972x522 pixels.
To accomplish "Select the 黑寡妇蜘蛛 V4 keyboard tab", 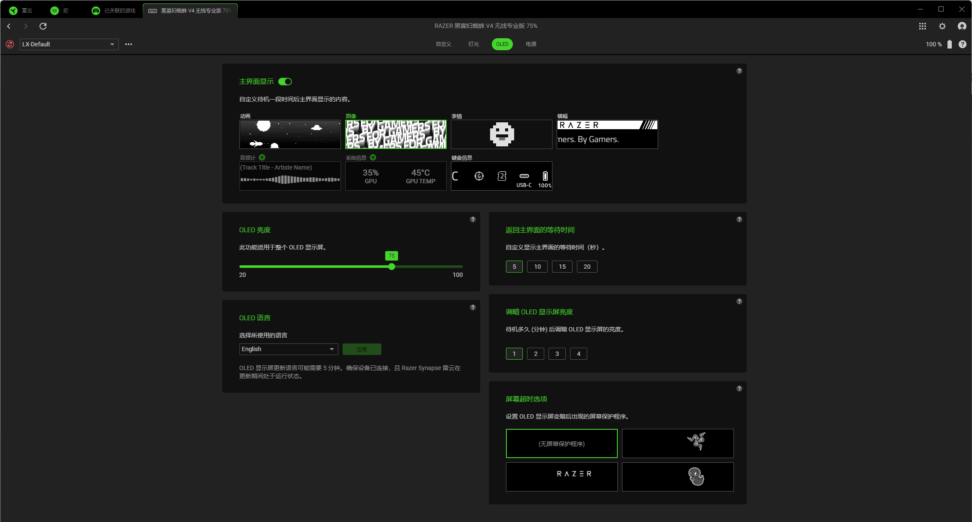I will (190, 10).
